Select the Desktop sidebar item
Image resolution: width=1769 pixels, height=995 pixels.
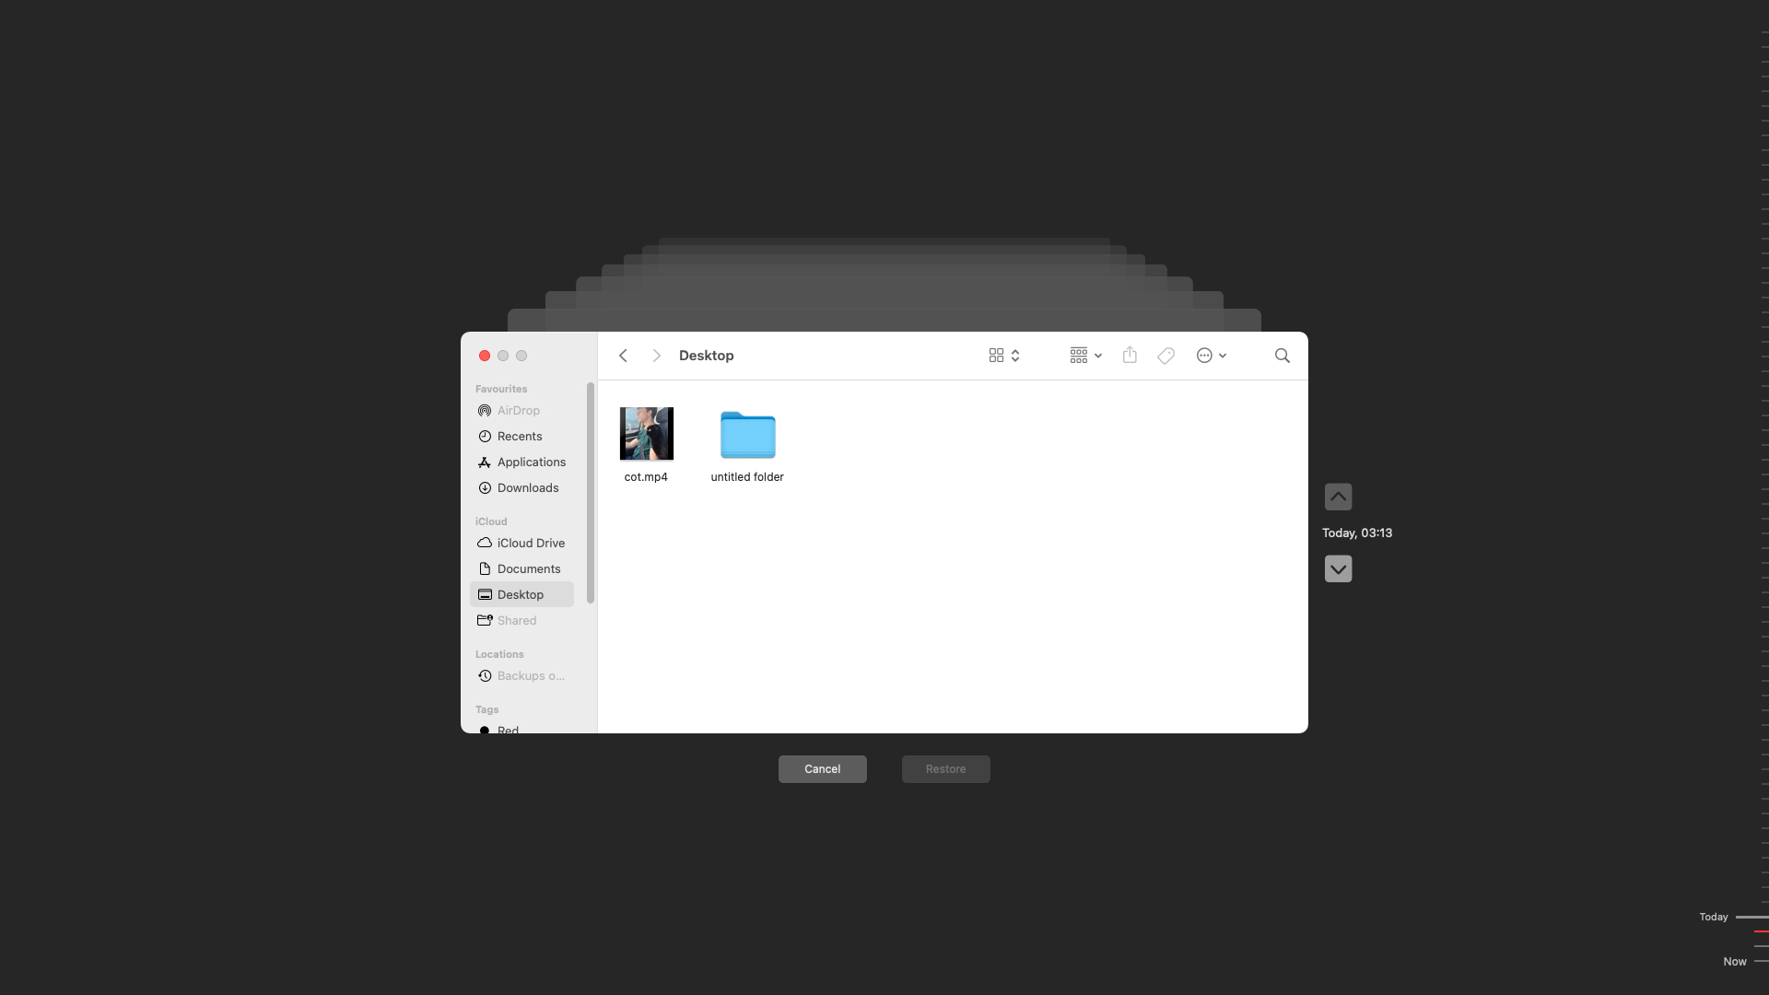point(520,594)
